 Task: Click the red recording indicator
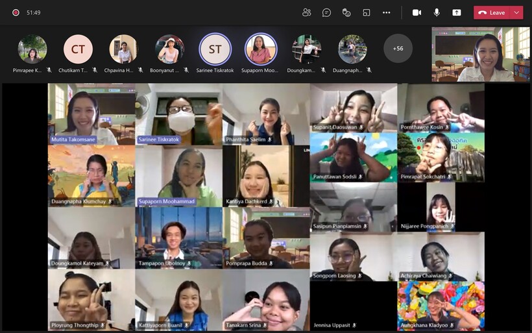[16, 12]
